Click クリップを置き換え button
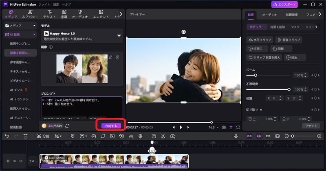The image size is (326, 171). (x=264, y=57)
